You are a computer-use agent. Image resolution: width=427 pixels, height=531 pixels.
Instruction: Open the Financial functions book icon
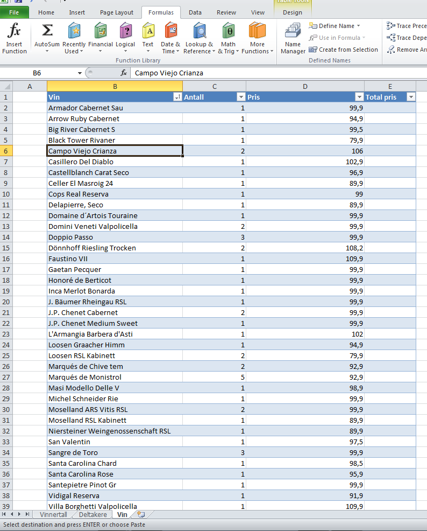[x=101, y=31]
